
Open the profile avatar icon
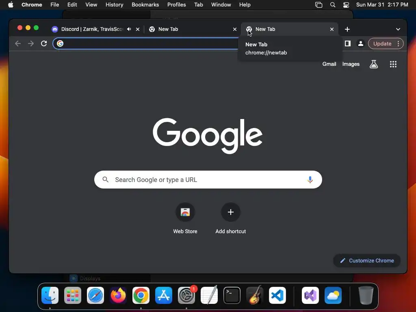coord(361,43)
